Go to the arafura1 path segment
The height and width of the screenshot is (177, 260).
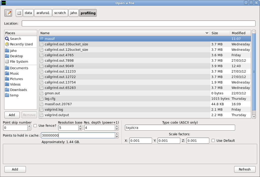(x=43, y=13)
